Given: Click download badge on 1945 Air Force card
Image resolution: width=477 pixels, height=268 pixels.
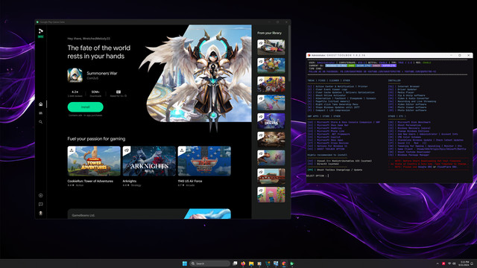Looking at the screenshot, I should point(182,150).
